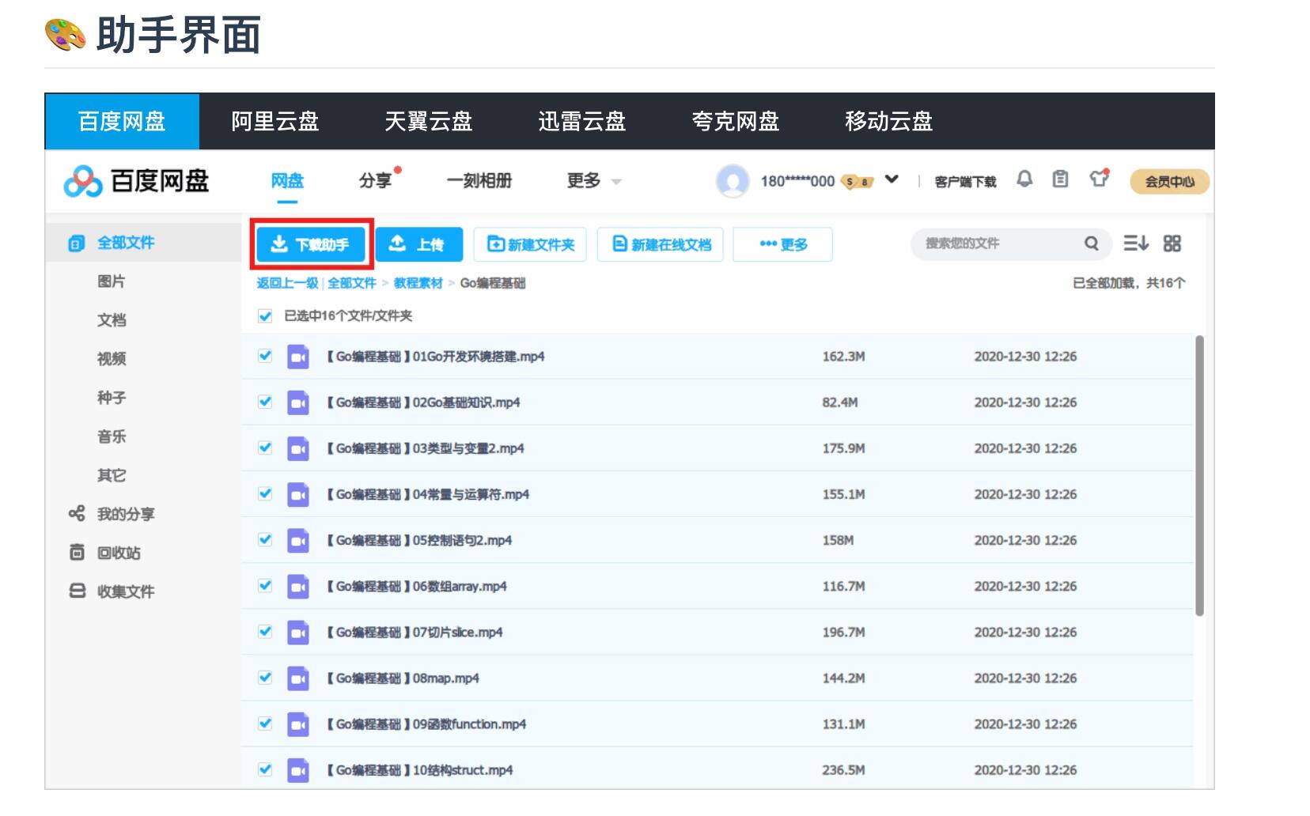Screen dimensions: 1310x816
Task: Uncheck the 05控制语句2.mp4 checkbox
Action: coord(265,539)
